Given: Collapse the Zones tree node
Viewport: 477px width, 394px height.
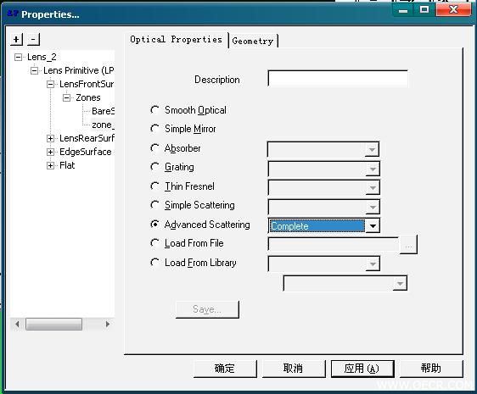Looking at the screenshot, I should click(x=66, y=97).
